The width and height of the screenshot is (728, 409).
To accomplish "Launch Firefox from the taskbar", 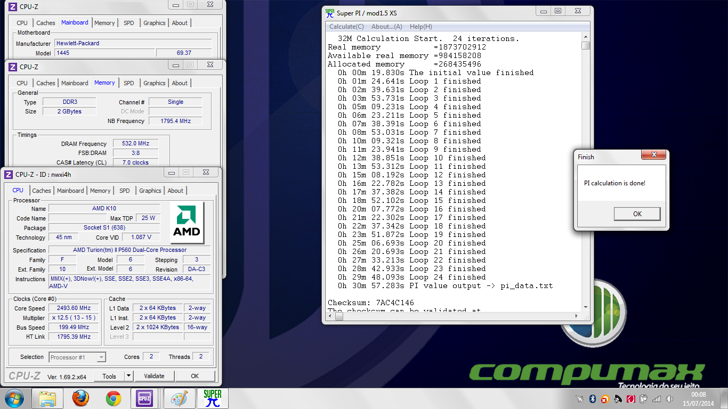I will click(x=80, y=398).
